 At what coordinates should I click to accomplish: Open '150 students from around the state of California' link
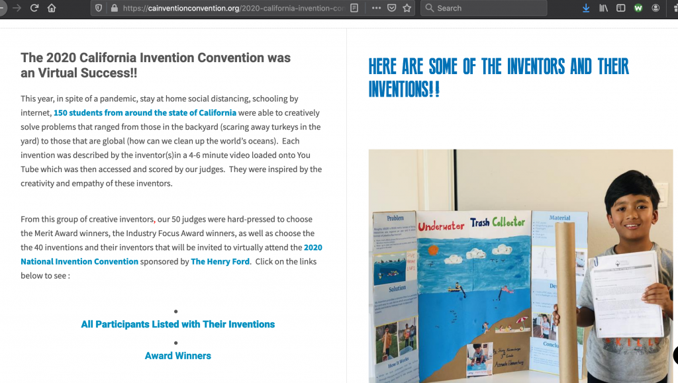pyautogui.click(x=145, y=112)
